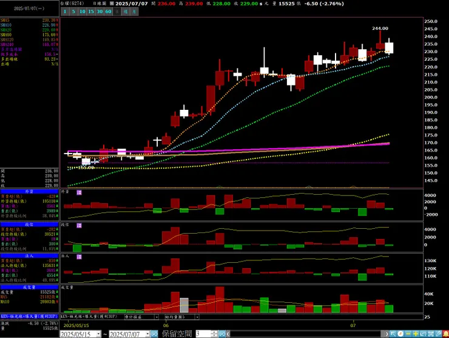Click the 外資持股(張) 105110 row

29,201
